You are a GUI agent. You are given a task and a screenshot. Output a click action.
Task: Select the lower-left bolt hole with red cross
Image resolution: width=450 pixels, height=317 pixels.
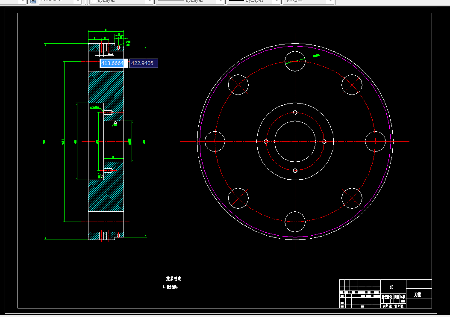pos(238,198)
